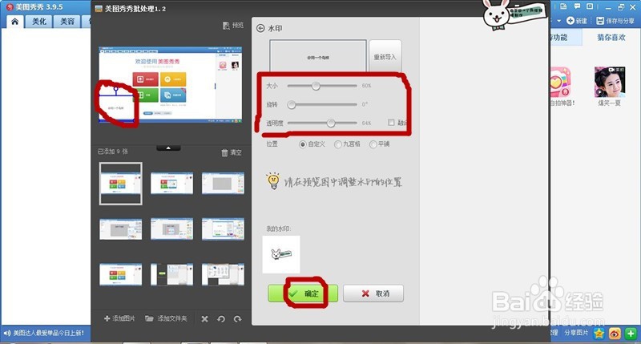The height and width of the screenshot is (344, 641).
Task: Select the 平铺 position radio button
Action: pos(373,144)
